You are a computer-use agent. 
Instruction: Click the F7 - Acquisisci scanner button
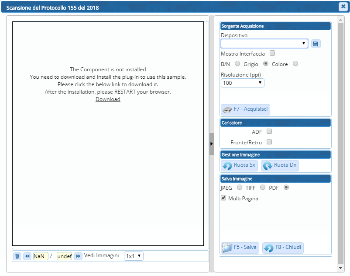pyautogui.click(x=246, y=109)
